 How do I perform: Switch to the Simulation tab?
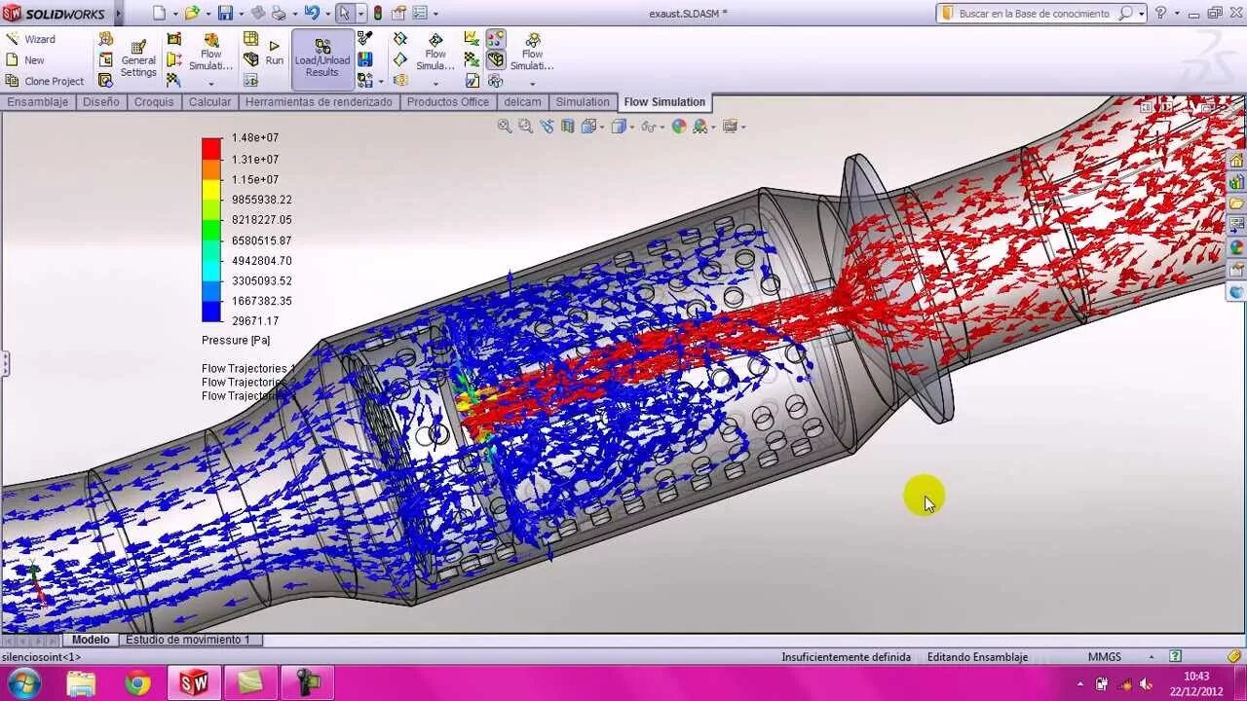pos(583,102)
